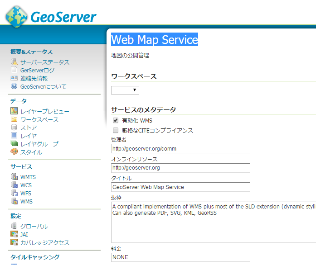Enable 厳格なCITEコンプライアンス checkbox

click(115, 130)
